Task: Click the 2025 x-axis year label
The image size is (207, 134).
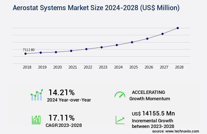Action: [x=133, y=67]
